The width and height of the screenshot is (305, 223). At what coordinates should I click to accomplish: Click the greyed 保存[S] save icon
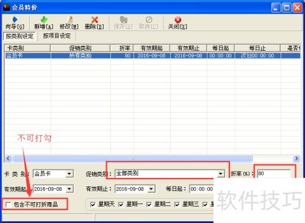pos(123,19)
